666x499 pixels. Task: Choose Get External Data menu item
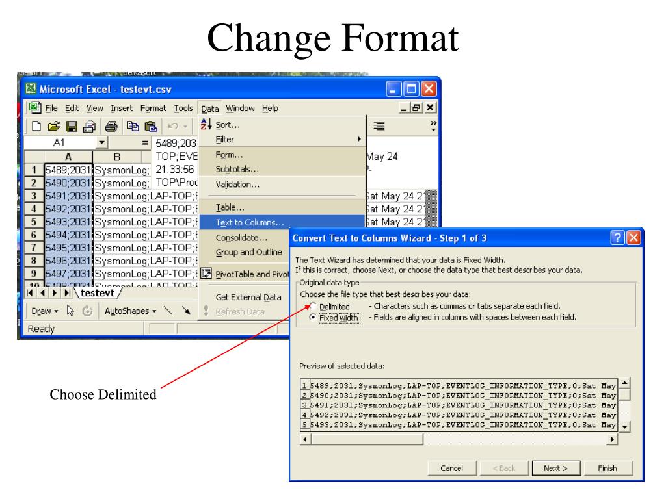click(x=244, y=297)
